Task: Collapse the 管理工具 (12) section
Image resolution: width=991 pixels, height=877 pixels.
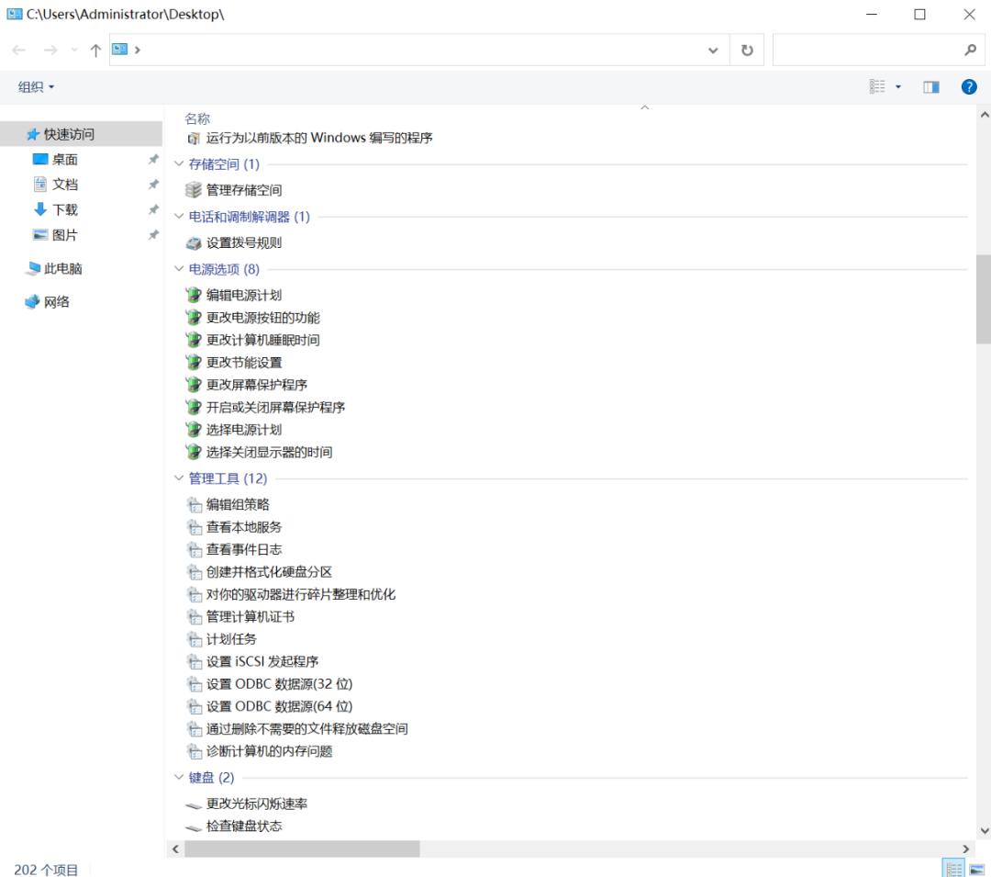Action: 179,478
